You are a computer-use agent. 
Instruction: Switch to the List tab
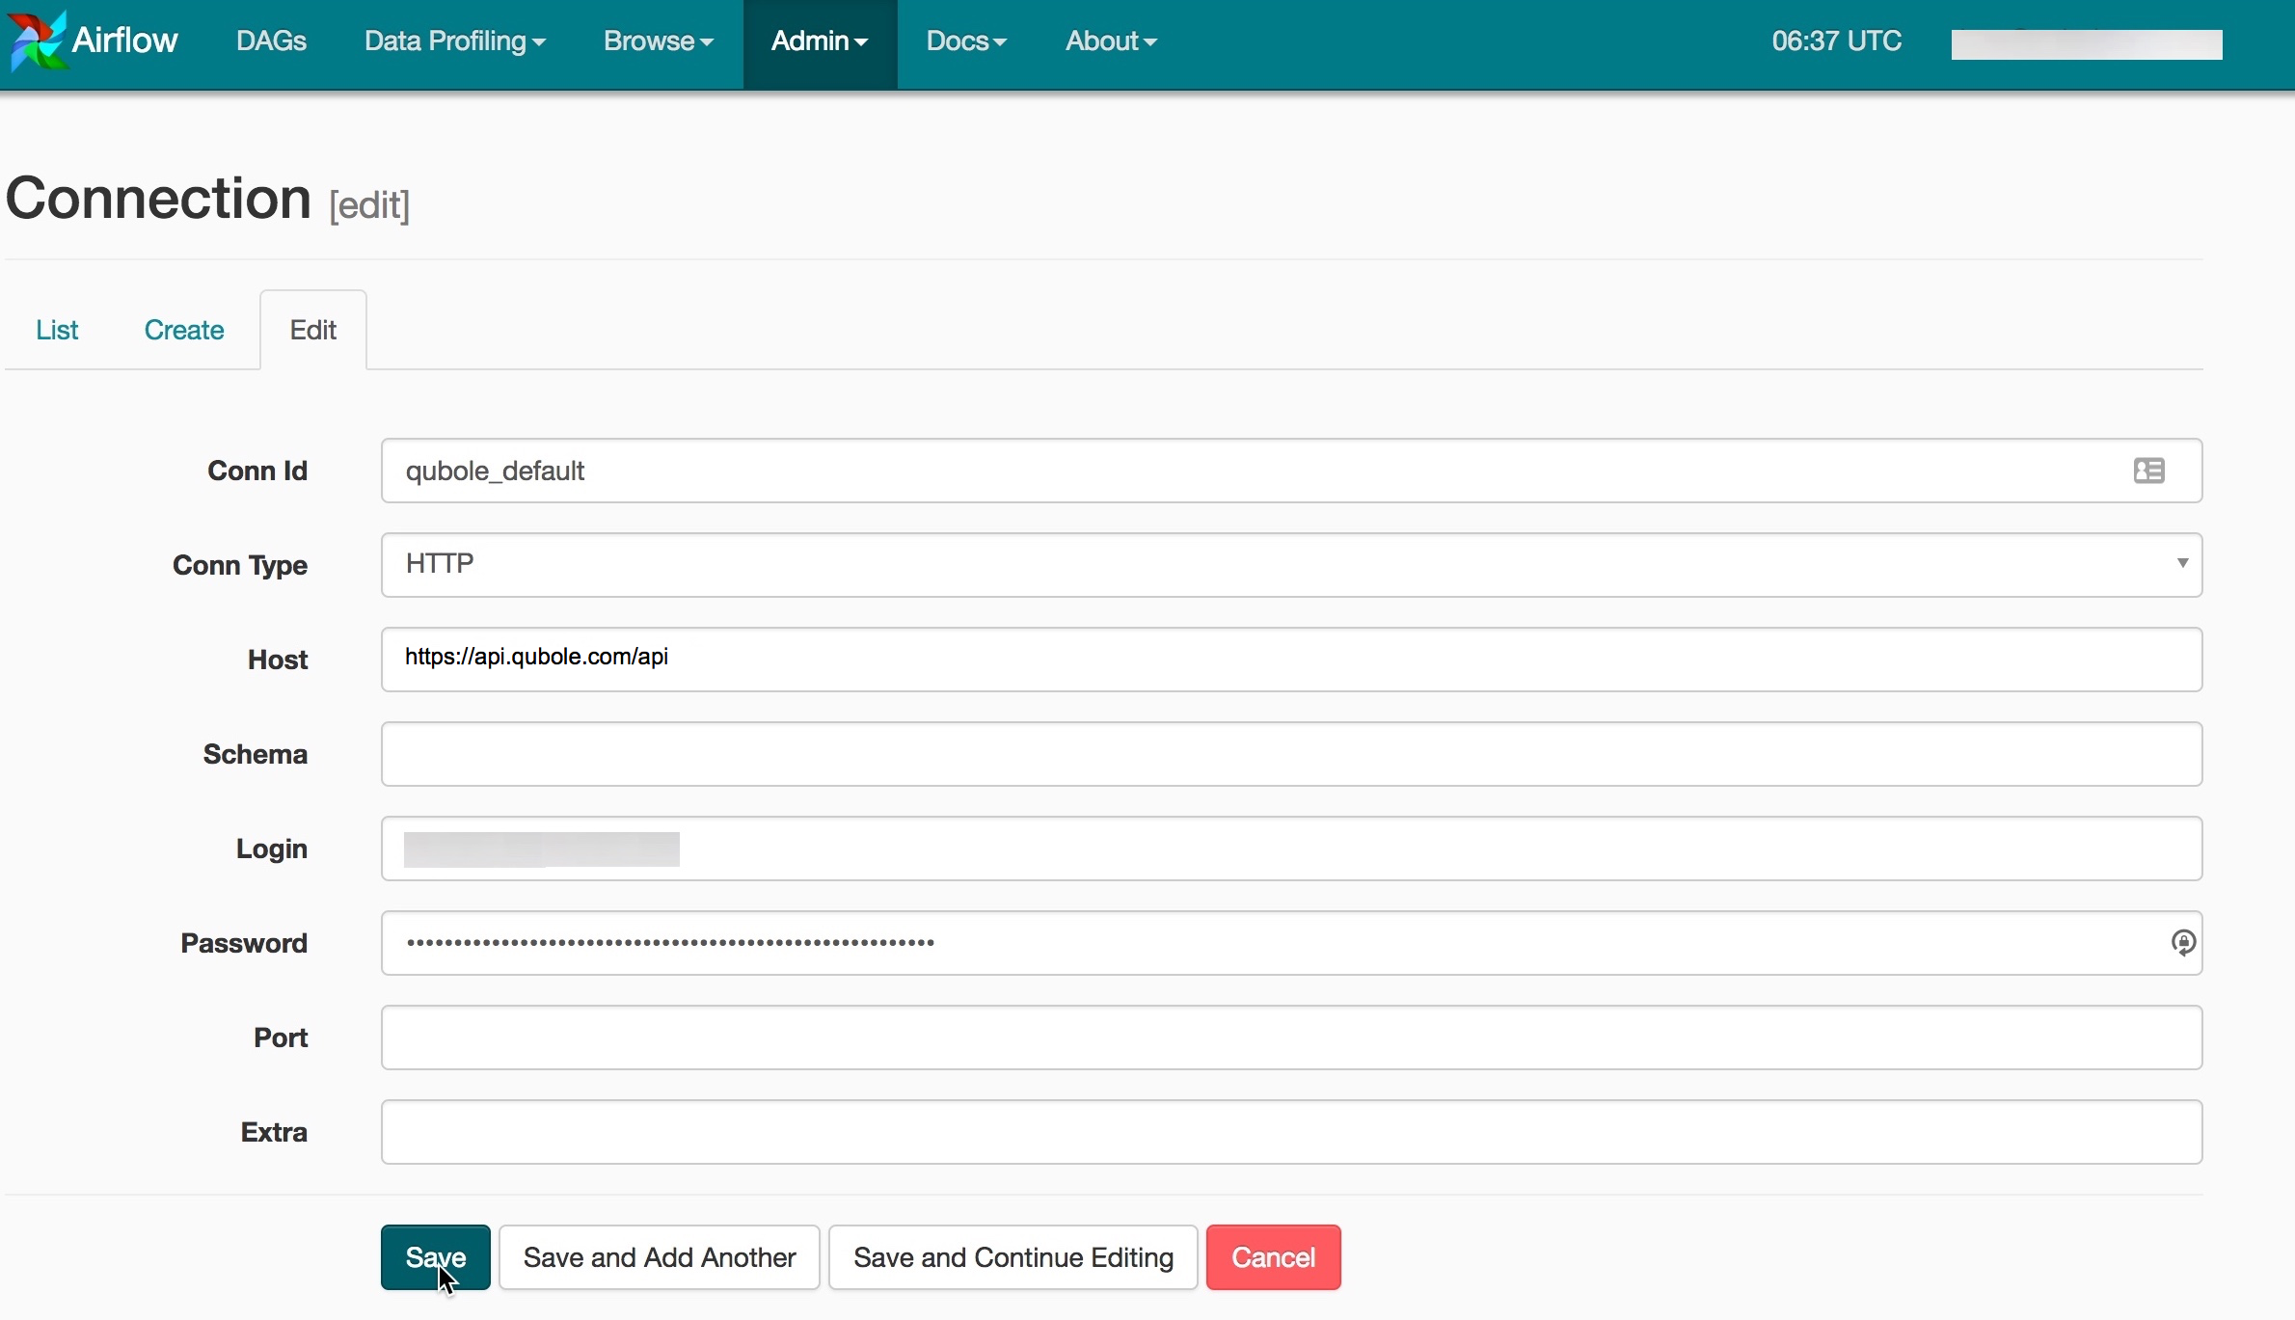(57, 329)
